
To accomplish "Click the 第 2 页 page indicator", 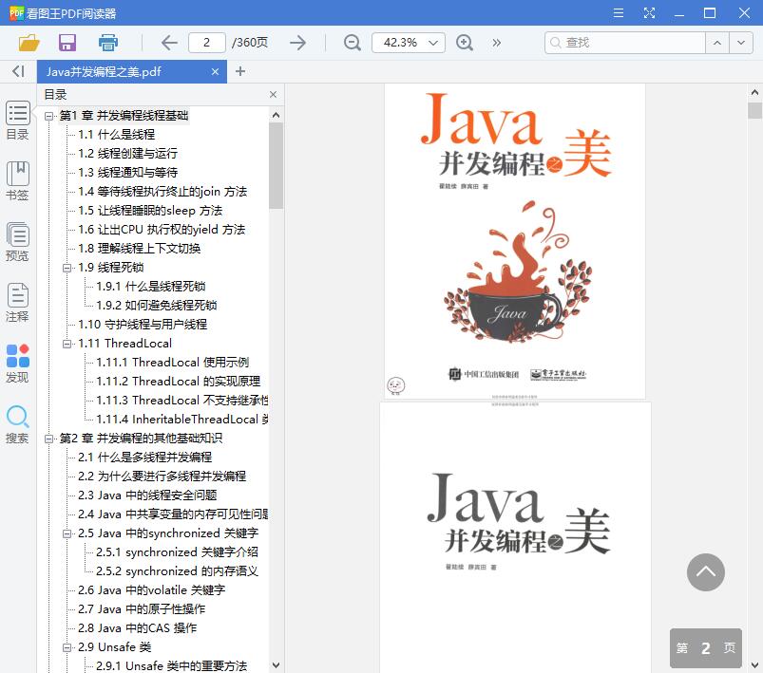I will (x=706, y=648).
